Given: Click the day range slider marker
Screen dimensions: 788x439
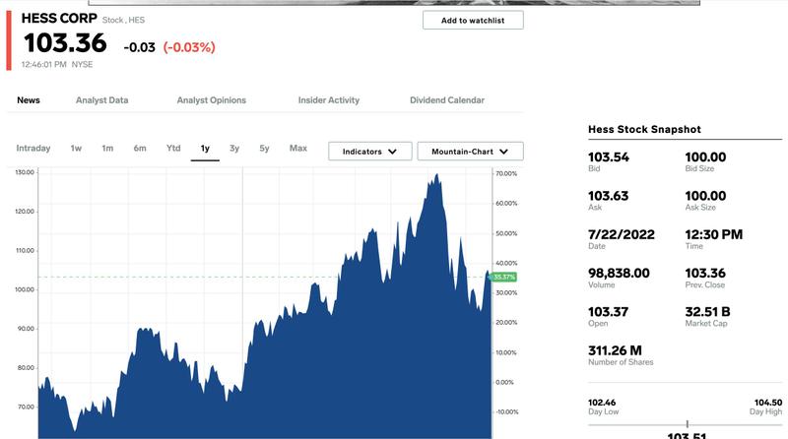Looking at the screenshot, I should (x=687, y=424).
